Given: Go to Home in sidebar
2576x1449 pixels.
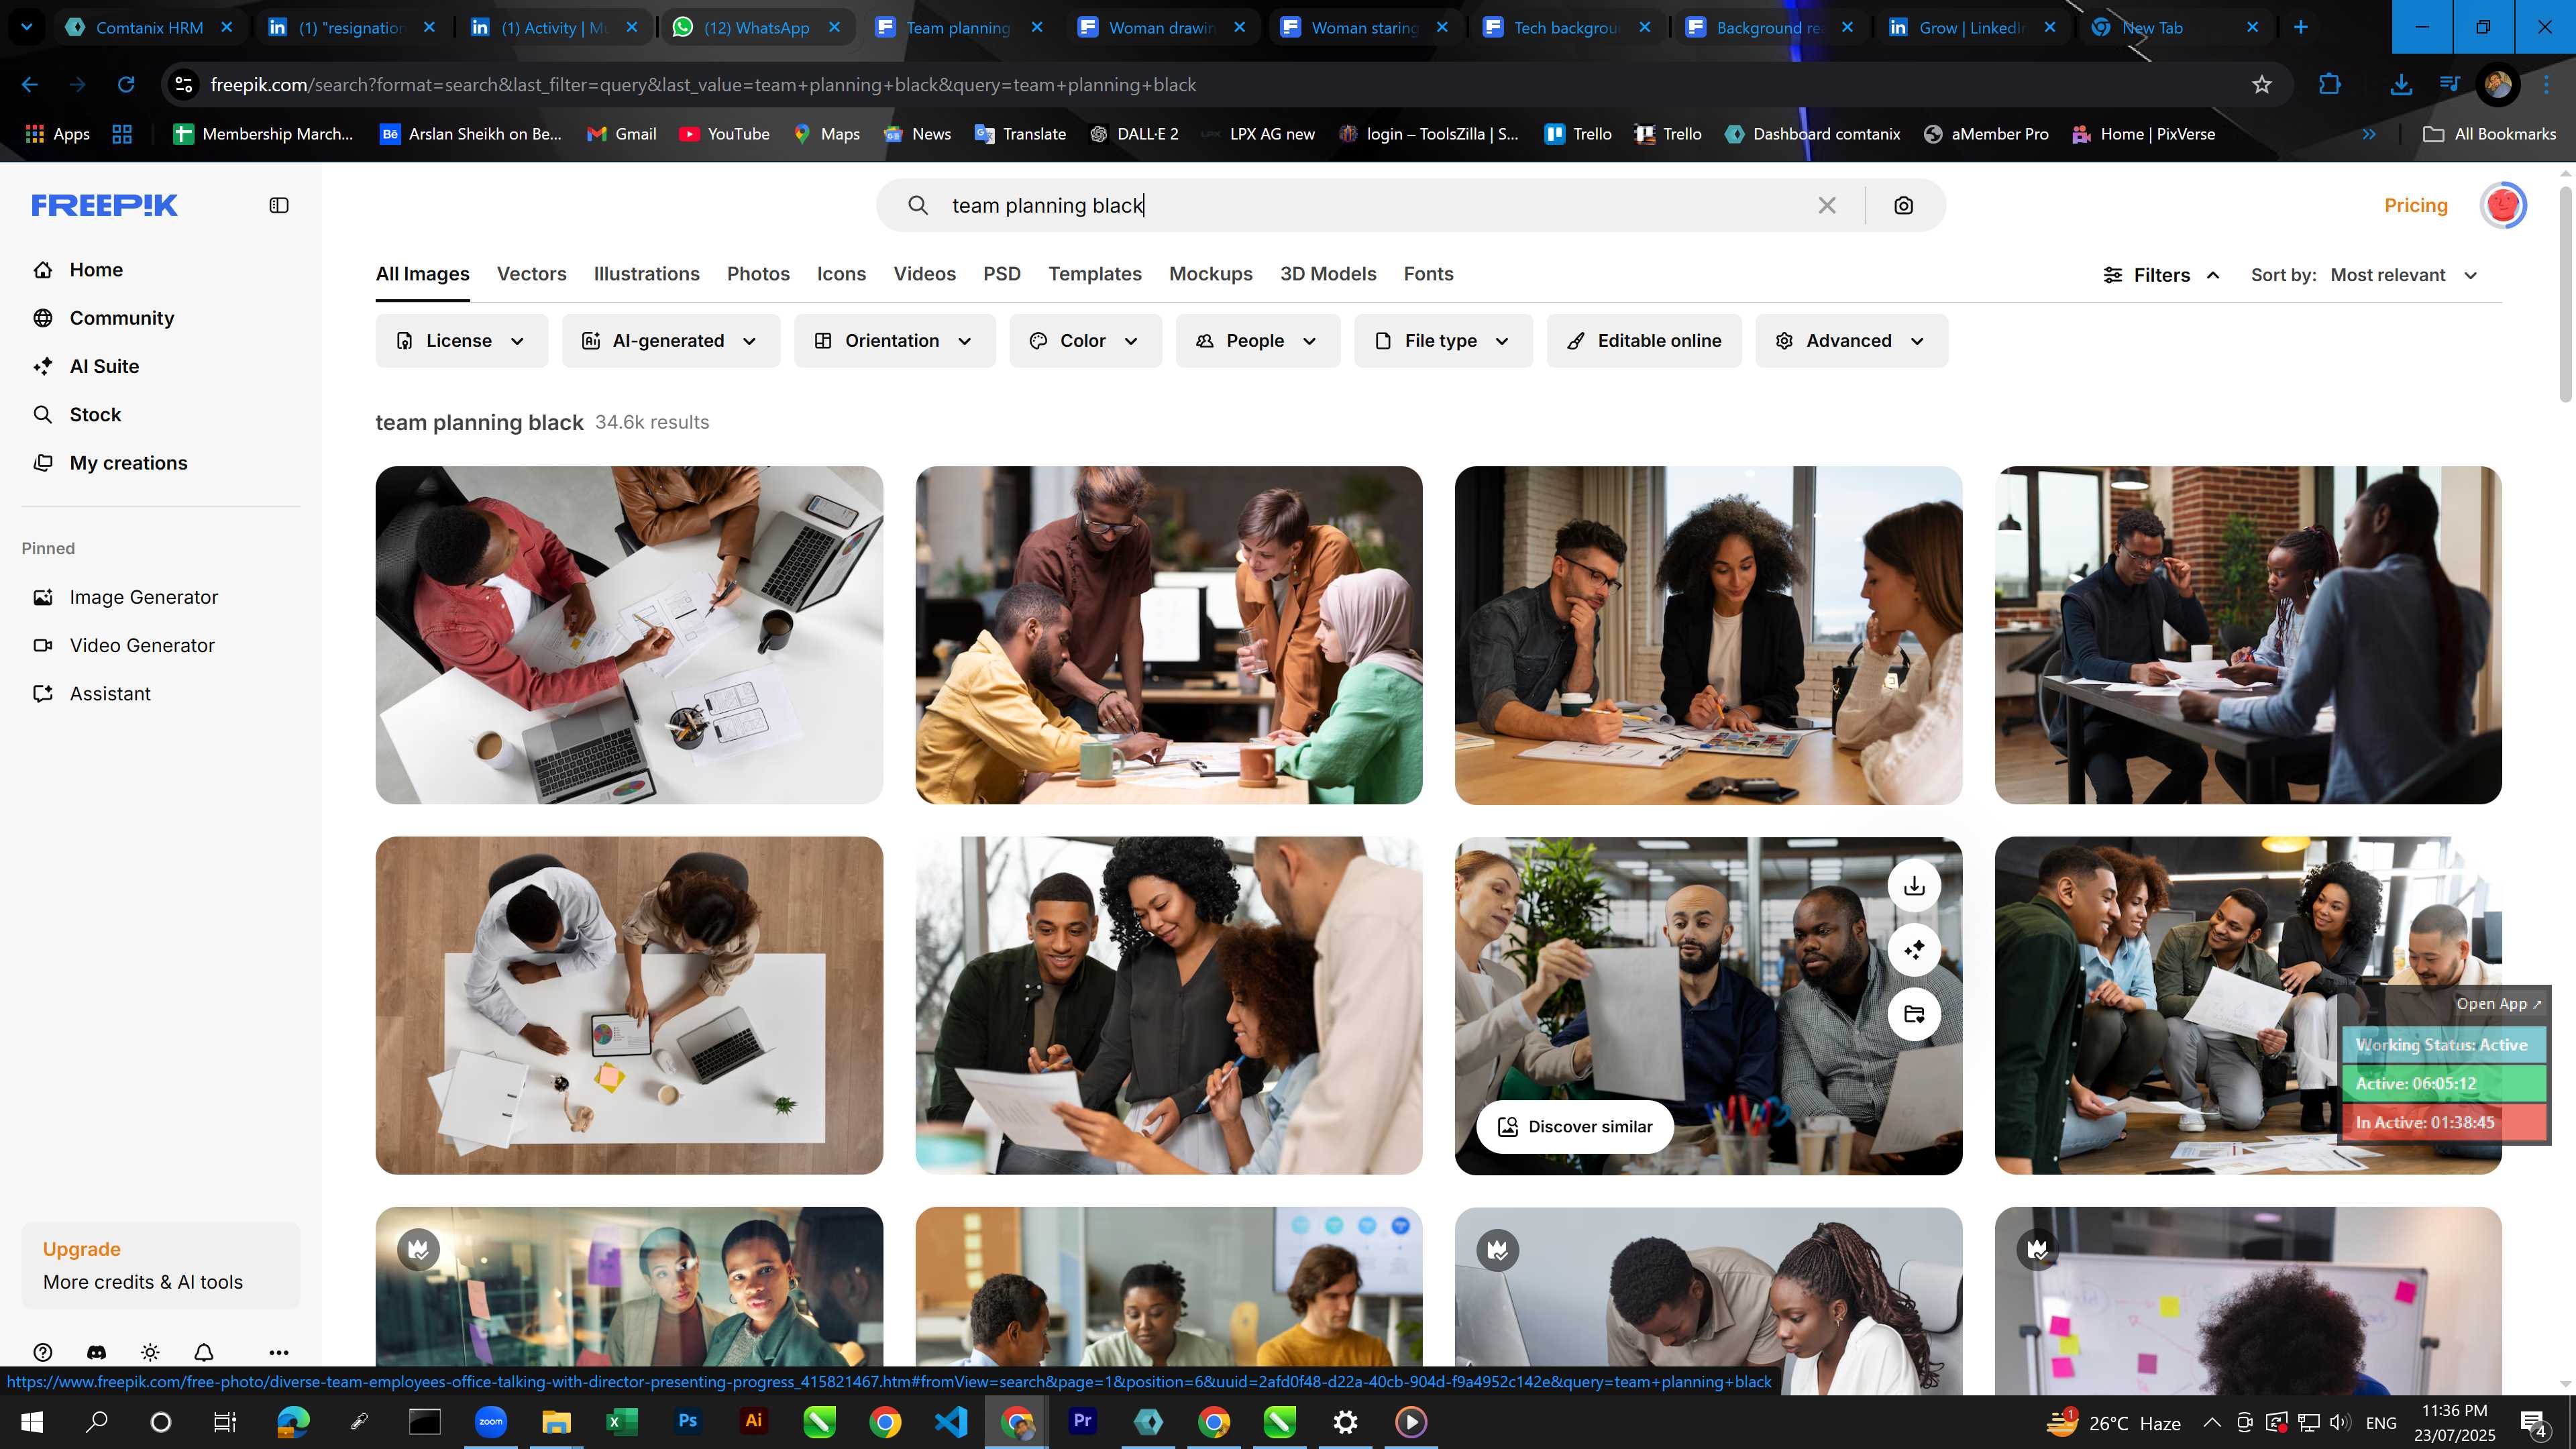Looking at the screenshot, I should tap(96, 270).
